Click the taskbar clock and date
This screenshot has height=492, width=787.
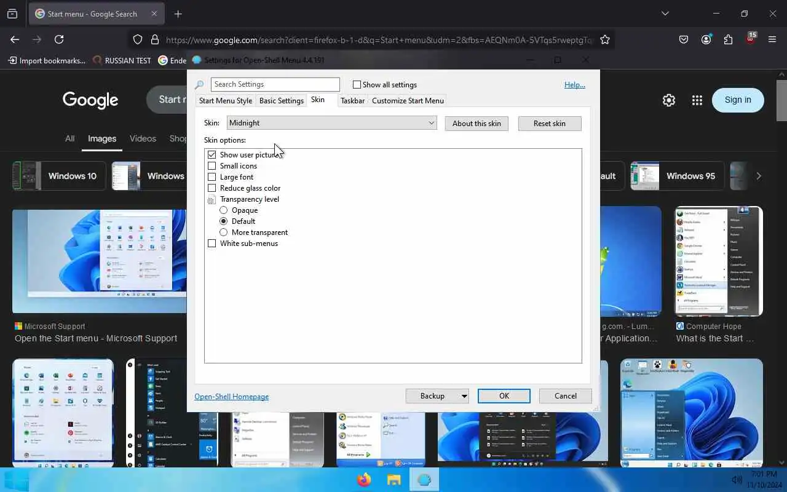pyautogui.click(x=765, y=480)
